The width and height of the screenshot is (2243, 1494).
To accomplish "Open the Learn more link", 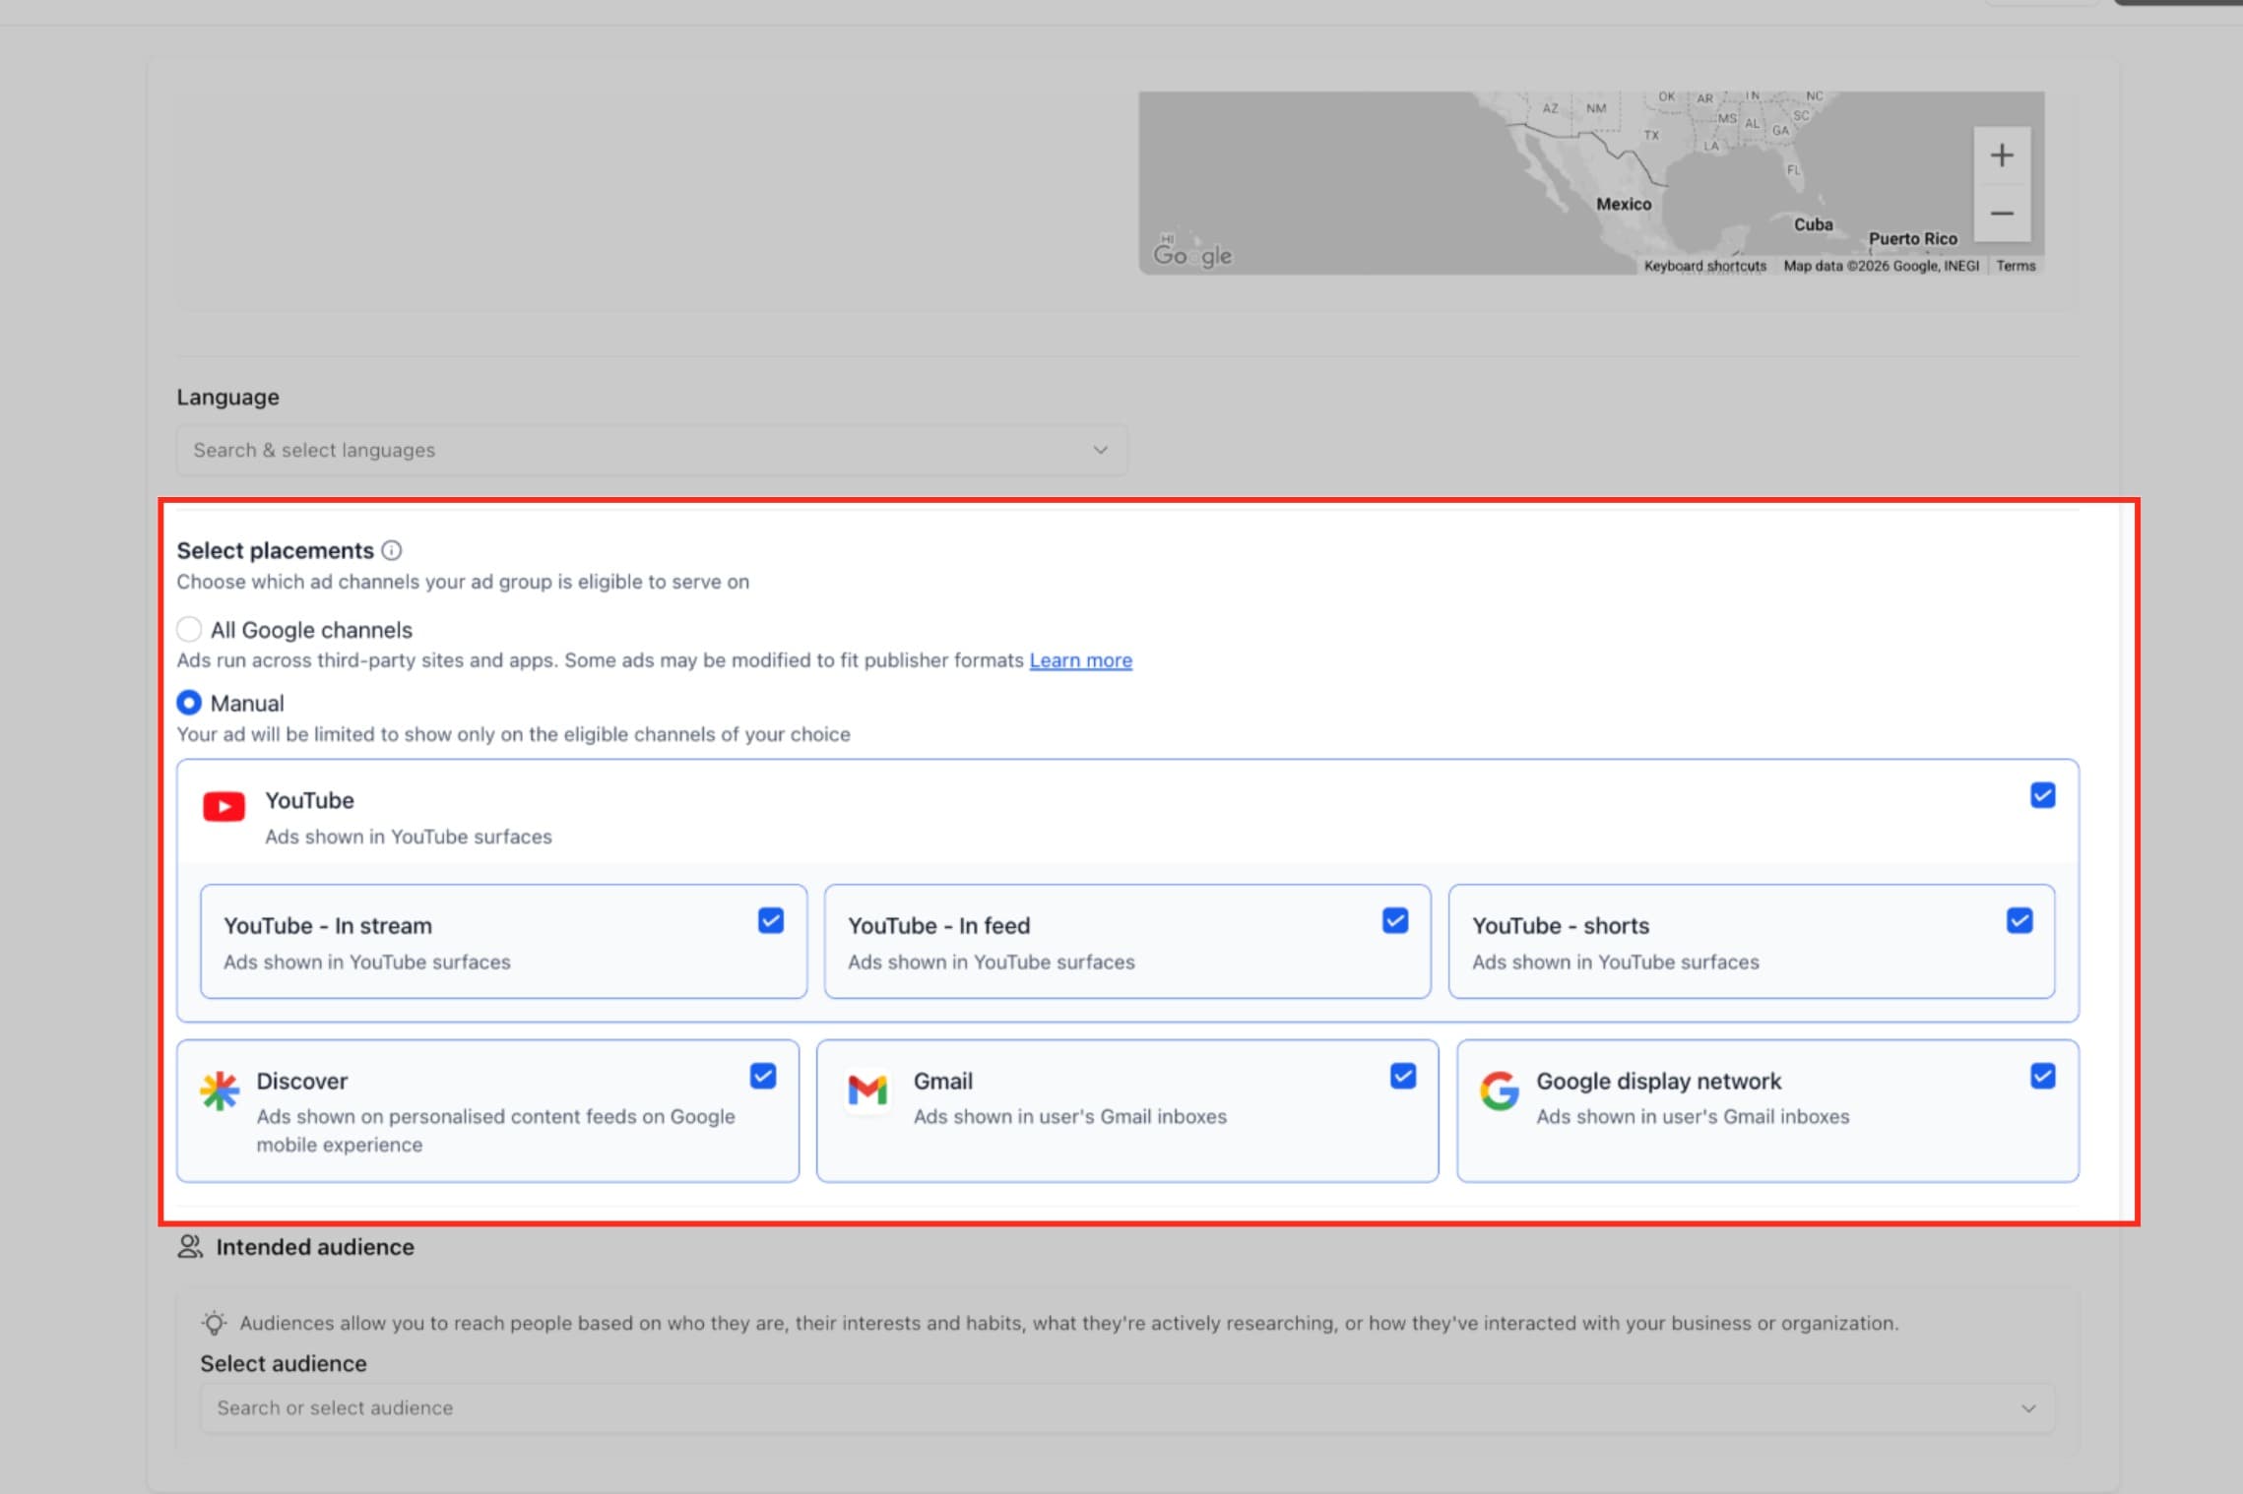I will pyautogui.click(x=1080, y=660).
